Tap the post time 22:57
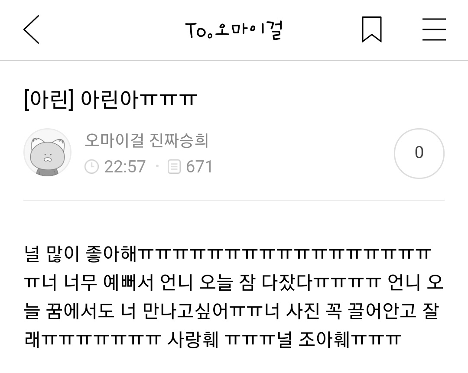Image resolution: width=468 pixels, height=373 pixels. (x=125, y=166)
